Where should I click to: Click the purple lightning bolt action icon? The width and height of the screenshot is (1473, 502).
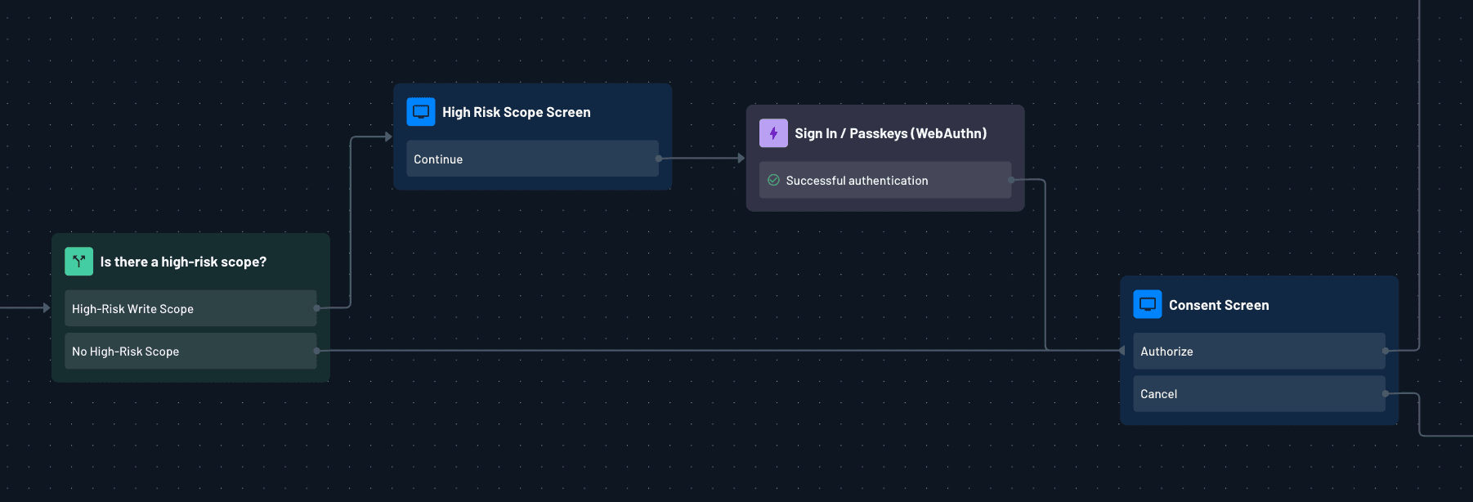(x=773, y=133)
